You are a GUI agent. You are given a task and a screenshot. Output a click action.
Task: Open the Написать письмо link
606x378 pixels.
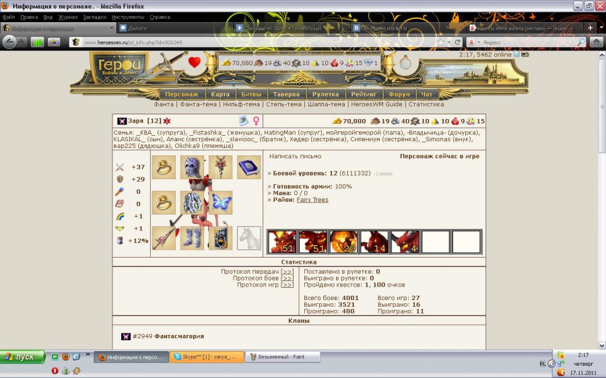(296, 156)
